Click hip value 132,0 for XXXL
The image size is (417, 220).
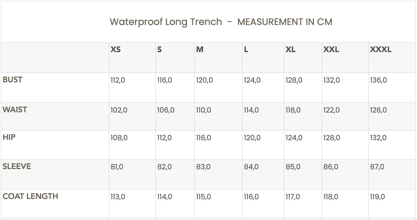point(378,138)
